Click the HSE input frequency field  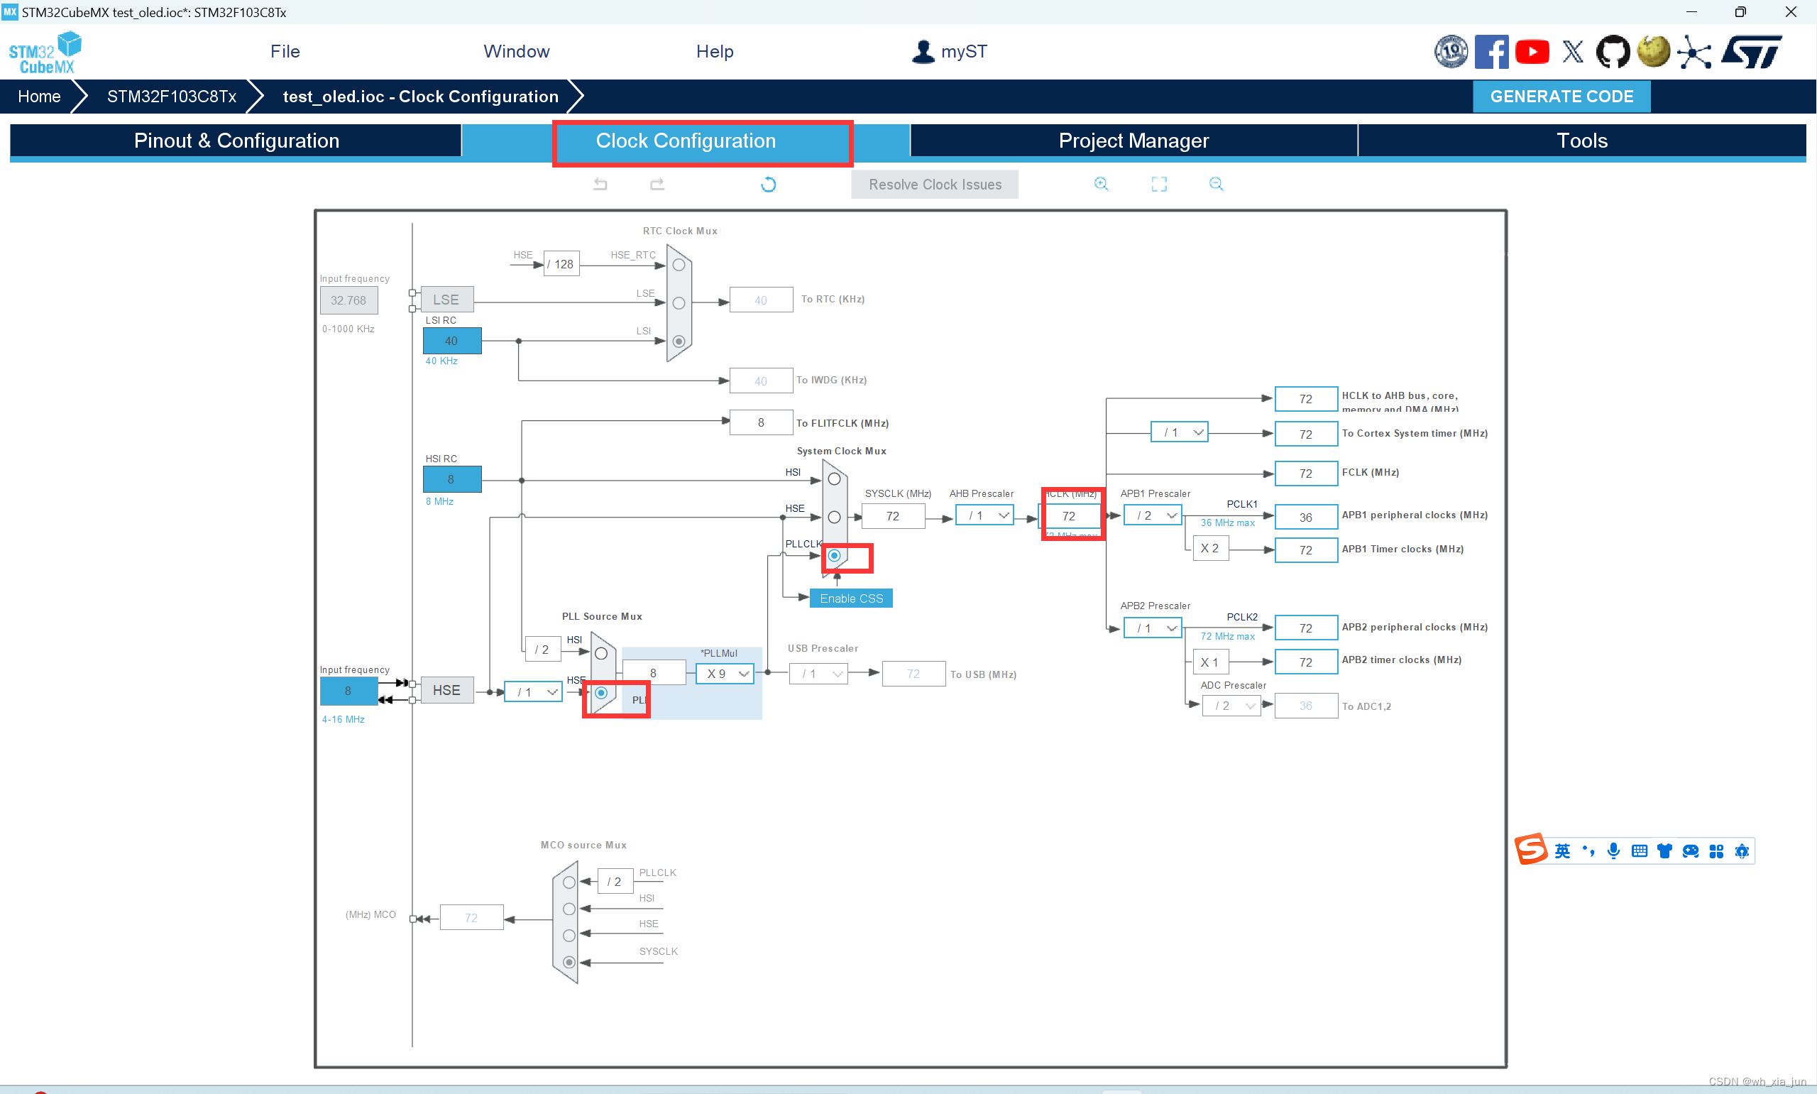[x=348, y=691]
